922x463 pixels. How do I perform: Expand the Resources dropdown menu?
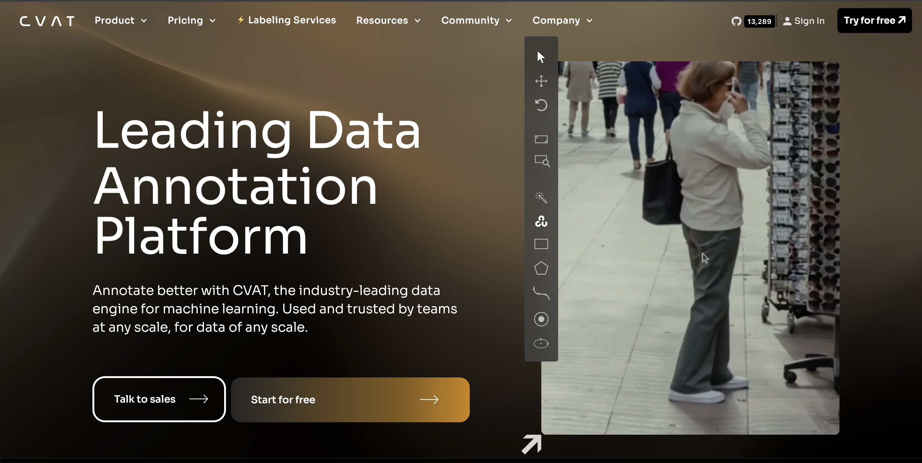[x=388, y=21]
